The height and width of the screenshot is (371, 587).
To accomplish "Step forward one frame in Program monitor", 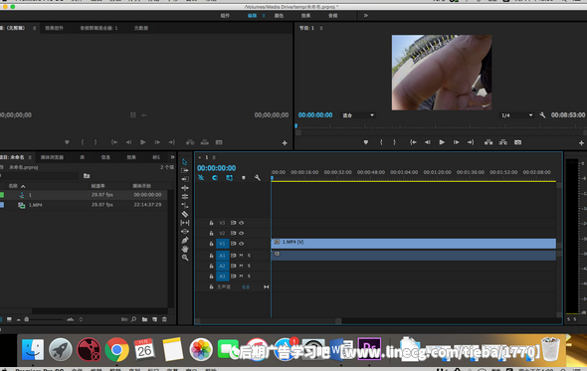I will 456,142.
